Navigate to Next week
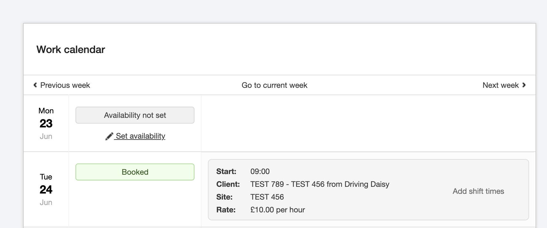The width and height of the screenshot is (547, 228). click(500, 85)
